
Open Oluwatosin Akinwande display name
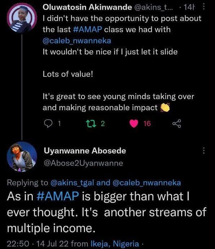(87, 7)
